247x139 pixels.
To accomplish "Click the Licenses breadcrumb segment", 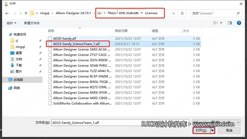I will pos(151,13).
